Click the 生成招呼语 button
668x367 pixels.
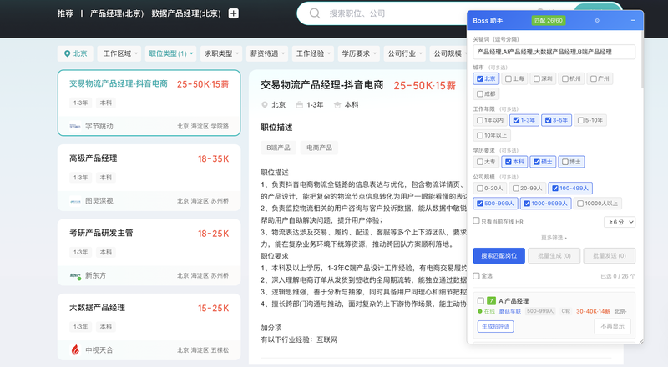(495, 327)
